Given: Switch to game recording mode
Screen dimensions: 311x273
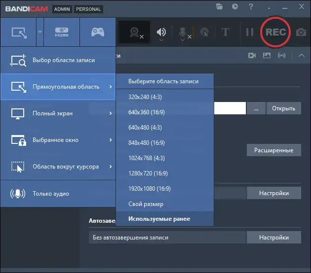Looking at the screenshot, I should click(x=98, y=32).
